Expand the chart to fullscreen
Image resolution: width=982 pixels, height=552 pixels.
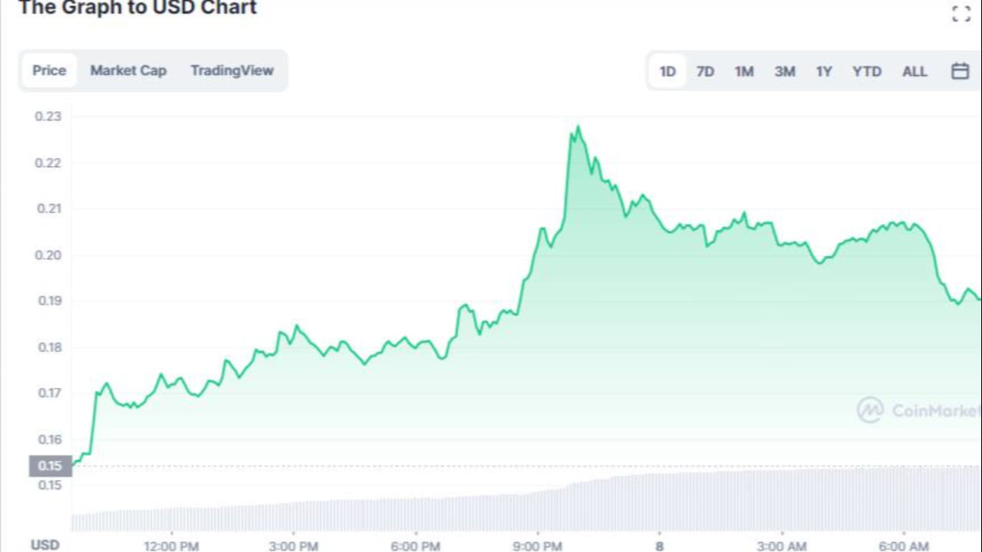[961, 13]
